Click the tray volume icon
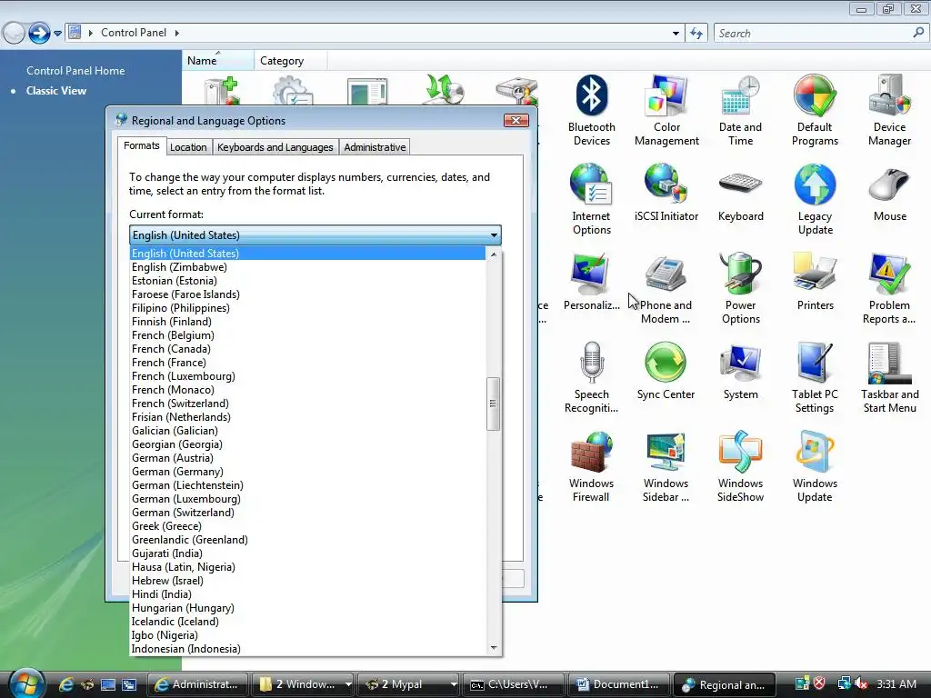The image size is (931, 698). point(861,683)
